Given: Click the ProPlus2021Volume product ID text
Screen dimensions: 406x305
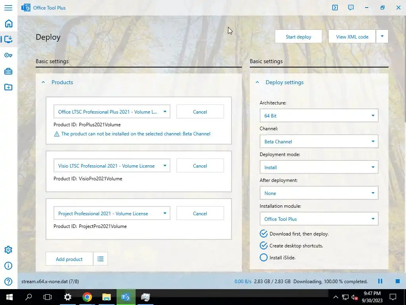Looking at the screenshot, I should [x=100, y=125].
